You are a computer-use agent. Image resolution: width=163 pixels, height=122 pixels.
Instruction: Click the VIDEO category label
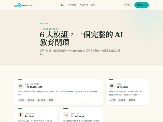coord(119,84)
